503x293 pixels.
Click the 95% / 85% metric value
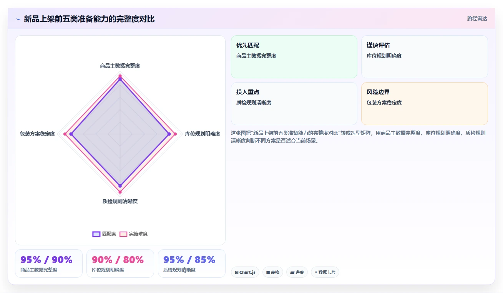tap(189, 260)
